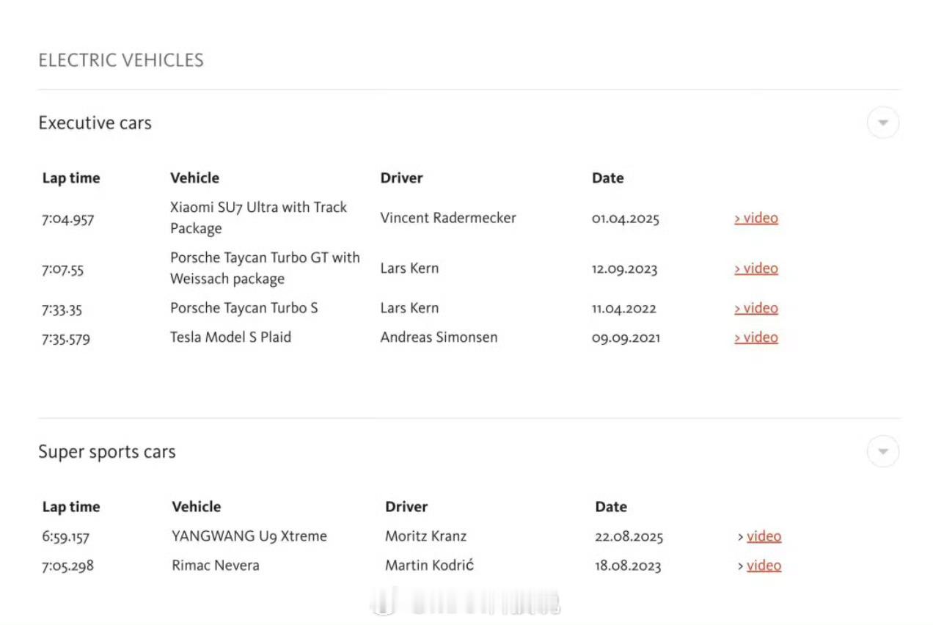This screenshot has height=625, width=933.
Task: Select the 7:04.957 lap time entry
Action: point(67,219)
